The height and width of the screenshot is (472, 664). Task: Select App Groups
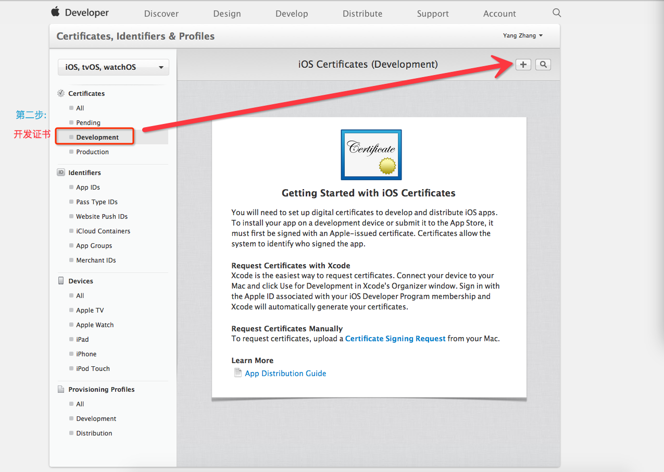94,245
